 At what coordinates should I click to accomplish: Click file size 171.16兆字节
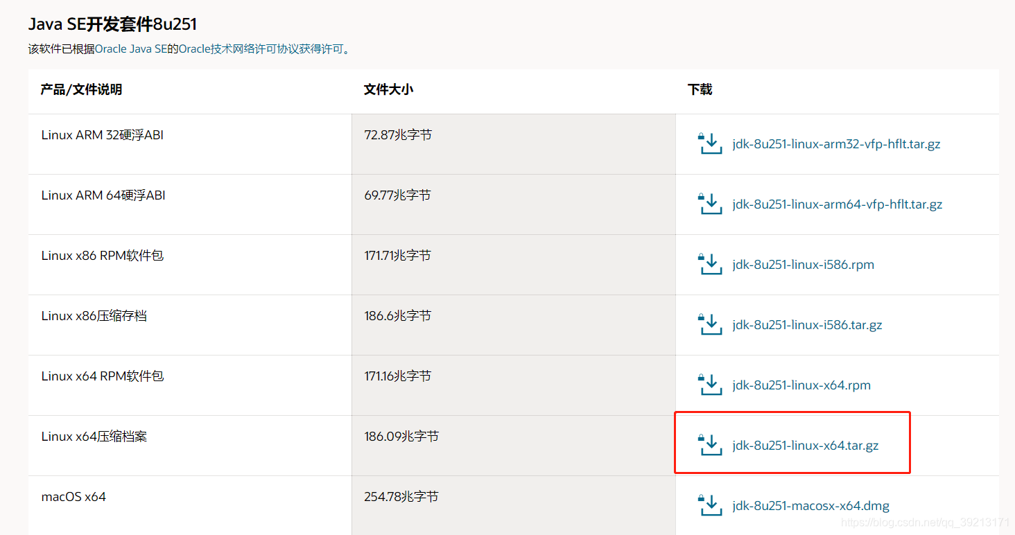(397, 376)
